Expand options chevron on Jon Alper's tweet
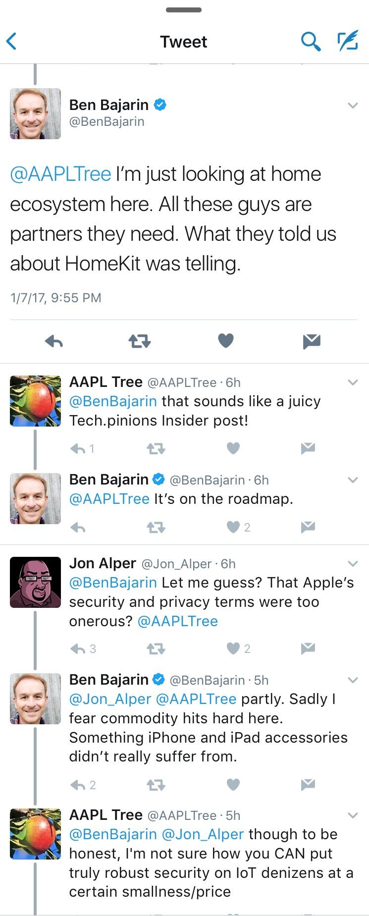This screenshot has width=369, height=916. coord(353,564)
